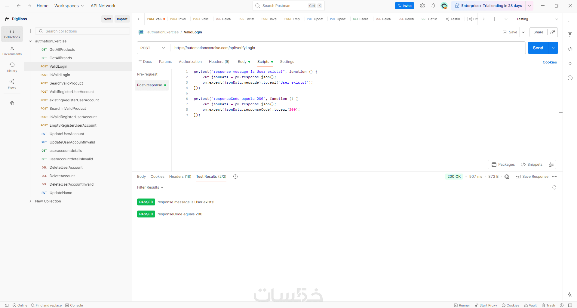Click the request URL field
The height and width of the screenshot is (308, 577).
348,48
